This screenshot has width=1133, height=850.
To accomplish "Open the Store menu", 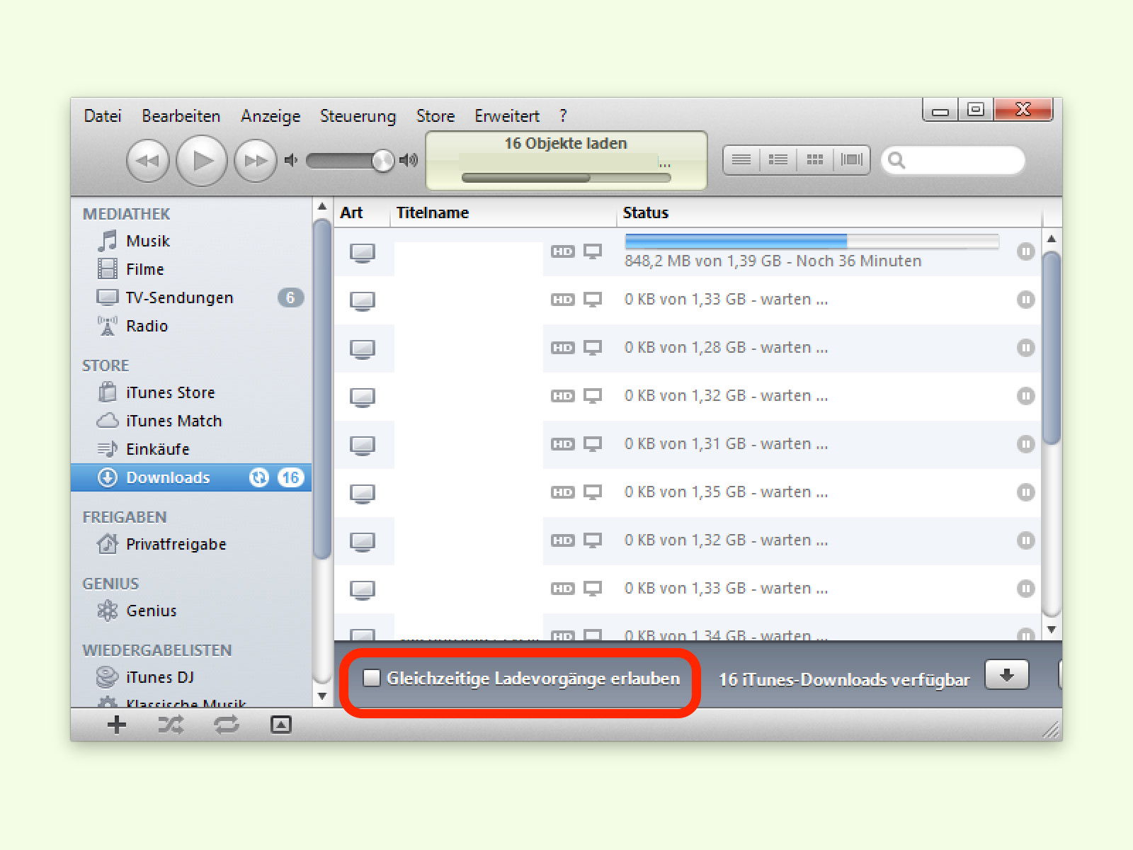I will tap(435, 116).
